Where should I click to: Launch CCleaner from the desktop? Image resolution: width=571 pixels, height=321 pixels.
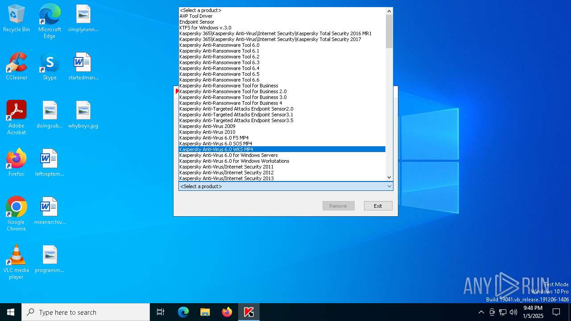pos(17,67)
